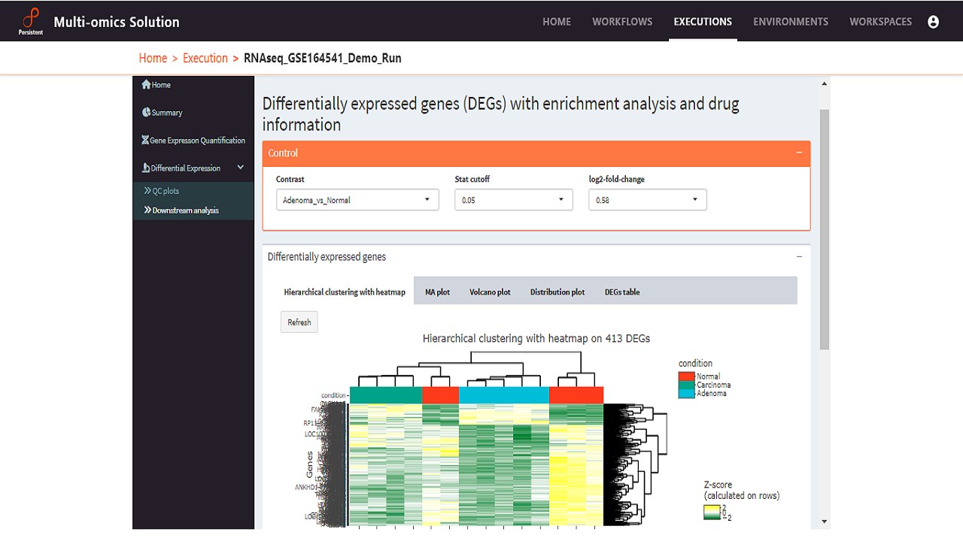Click the Downstream analysis double-arrow icon
963x541 pixels.
[x=147, y=210]
